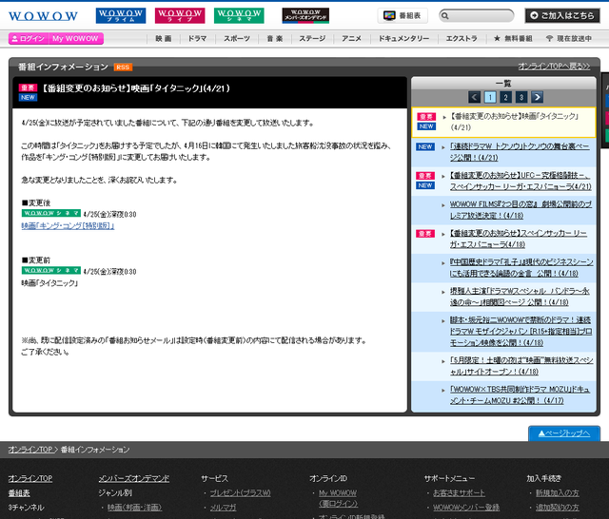Select the スポーツ menu item
The image size is (609, 519).
point(237,38)
